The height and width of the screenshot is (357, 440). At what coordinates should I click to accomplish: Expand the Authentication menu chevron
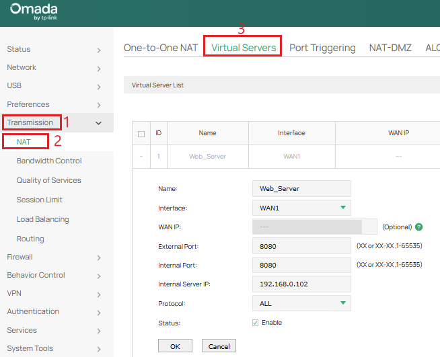[x=99, y=313]
